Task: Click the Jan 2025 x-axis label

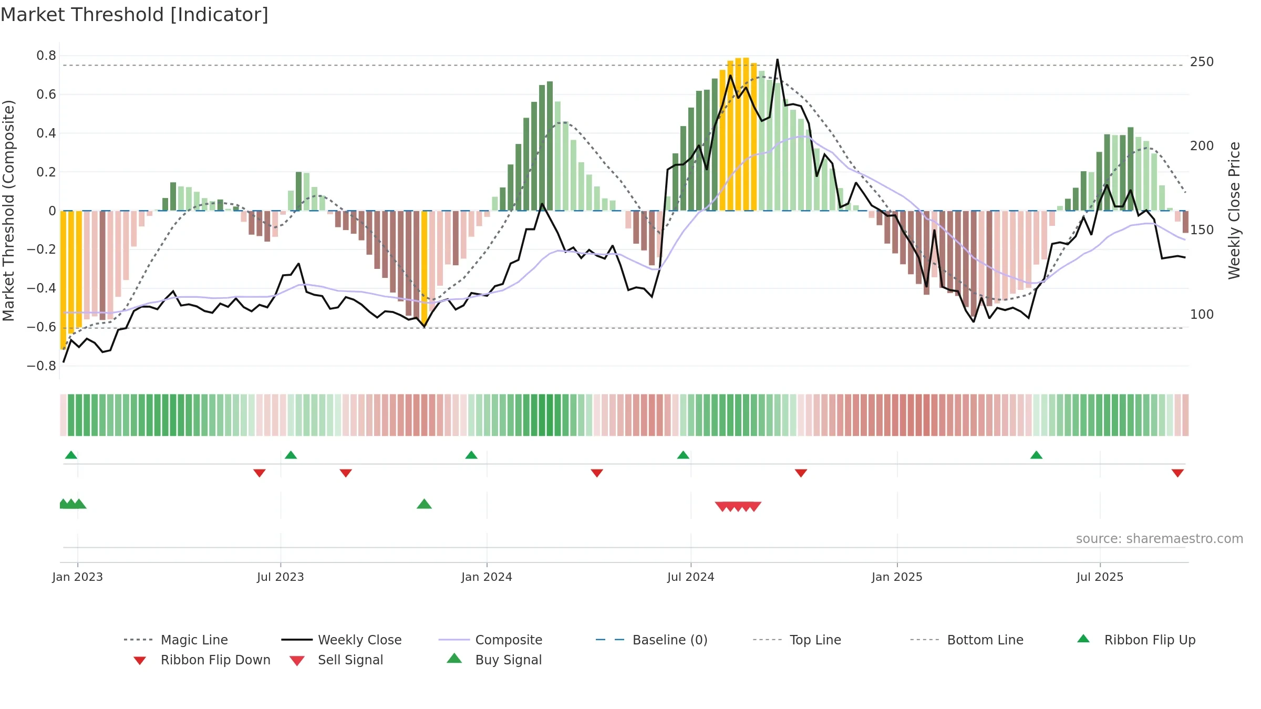Action: pyautogui.click(x=897, y=577)
